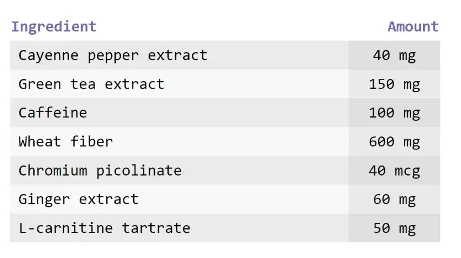Select the Green tea extract row
The image size is (461, 258).
(225, 84)
